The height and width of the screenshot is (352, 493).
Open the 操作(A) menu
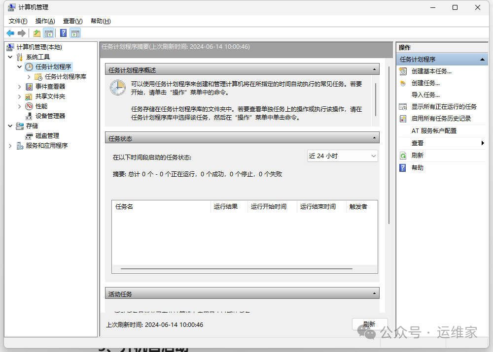45,21
